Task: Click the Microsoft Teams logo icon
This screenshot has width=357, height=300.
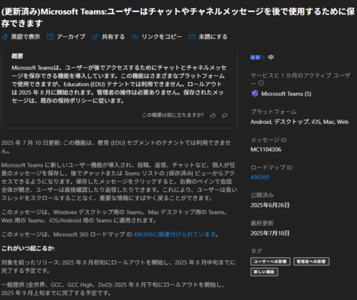Action: [255, 93]
